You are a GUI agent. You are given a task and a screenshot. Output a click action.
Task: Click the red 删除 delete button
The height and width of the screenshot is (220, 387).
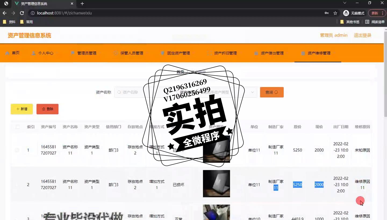coord(47,109)
